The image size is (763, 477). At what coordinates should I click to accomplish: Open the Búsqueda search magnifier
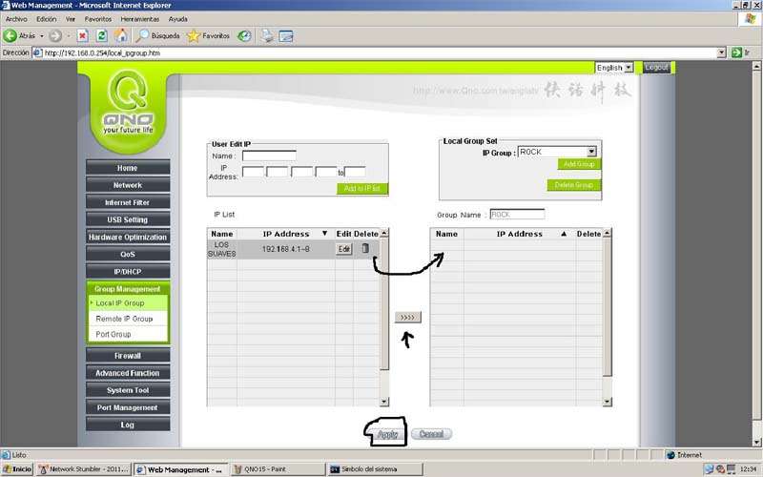(x=143, y=35)
